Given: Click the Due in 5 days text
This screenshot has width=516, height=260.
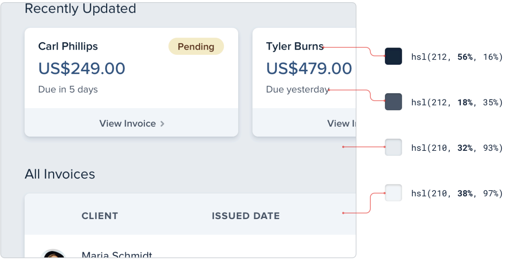Looking at the screenshot, I should click(68, 89).
